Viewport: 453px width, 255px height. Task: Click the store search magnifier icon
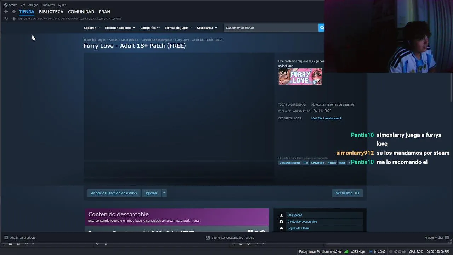click(321, 28)
